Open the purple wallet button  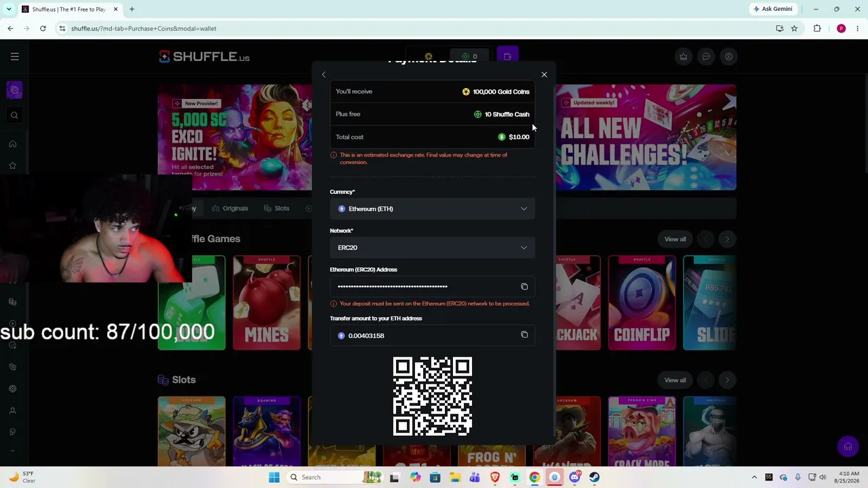[x=507, y=56]
